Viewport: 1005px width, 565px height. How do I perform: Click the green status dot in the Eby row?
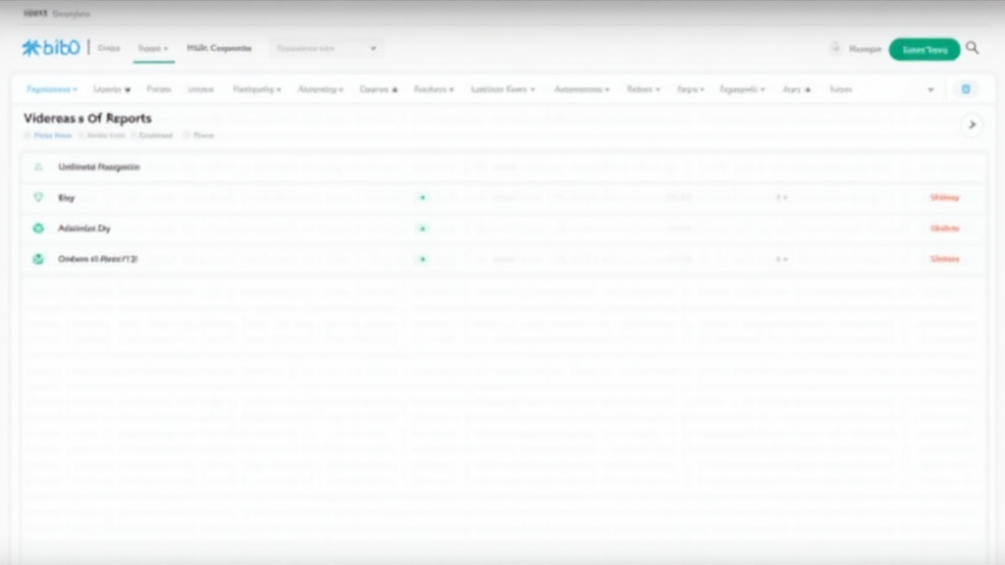(x=423, y=197)
